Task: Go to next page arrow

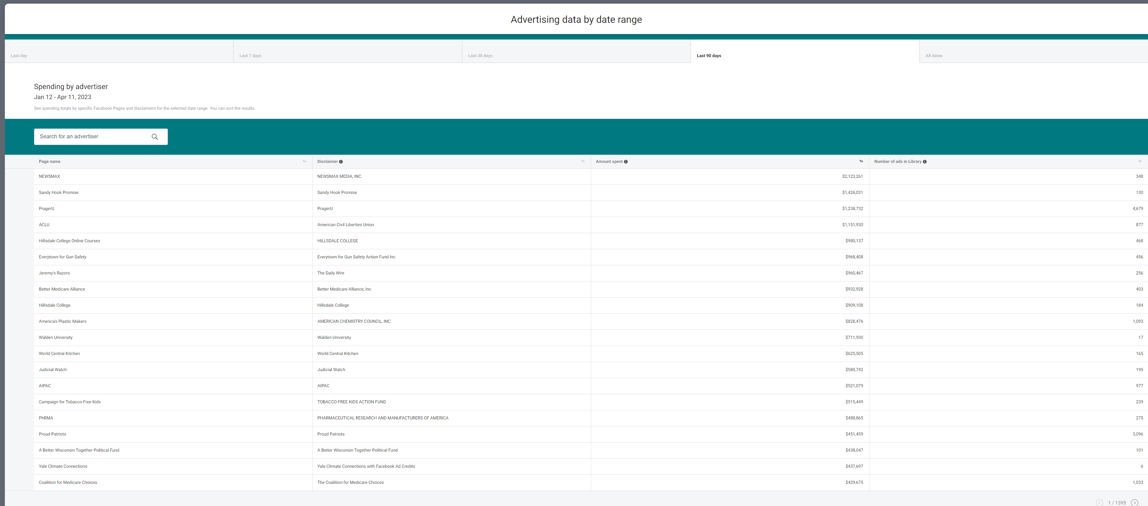Action: pyautogui.click(x=1135, y=502)
